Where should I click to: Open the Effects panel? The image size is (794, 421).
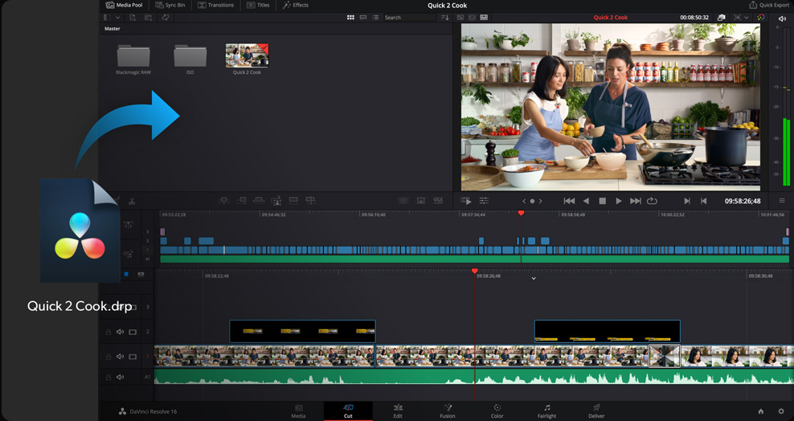[x=296, y=5]
